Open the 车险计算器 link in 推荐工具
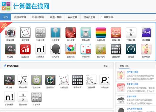This screenshot has height=112, width=156. [132, 96]
